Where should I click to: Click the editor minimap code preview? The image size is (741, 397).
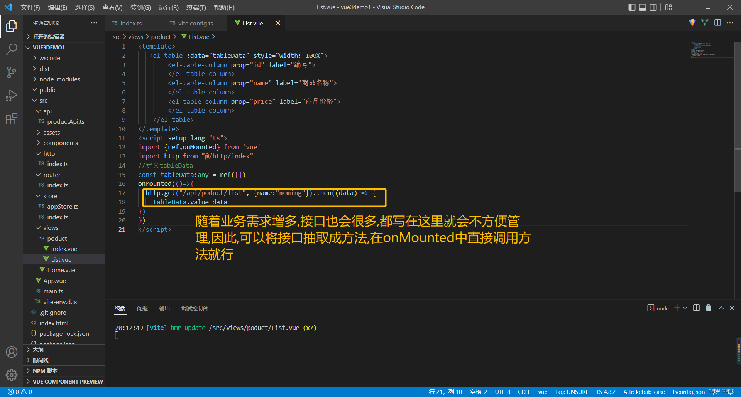pyautogui.click(x=702, y=50)
